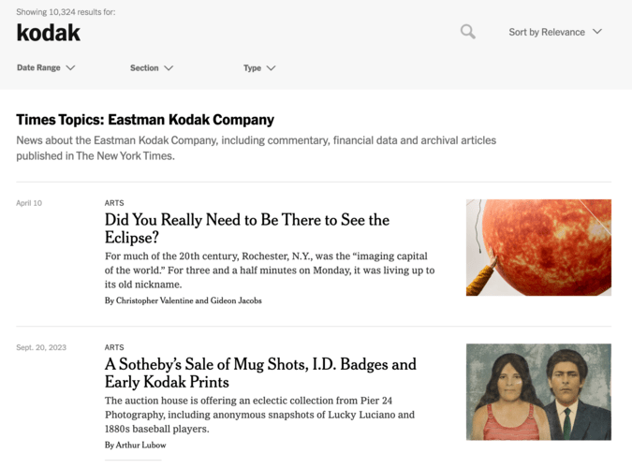632x468 pixels.
Task: Click the Sort by Relevance chevron icon
Action: [597, 32]
